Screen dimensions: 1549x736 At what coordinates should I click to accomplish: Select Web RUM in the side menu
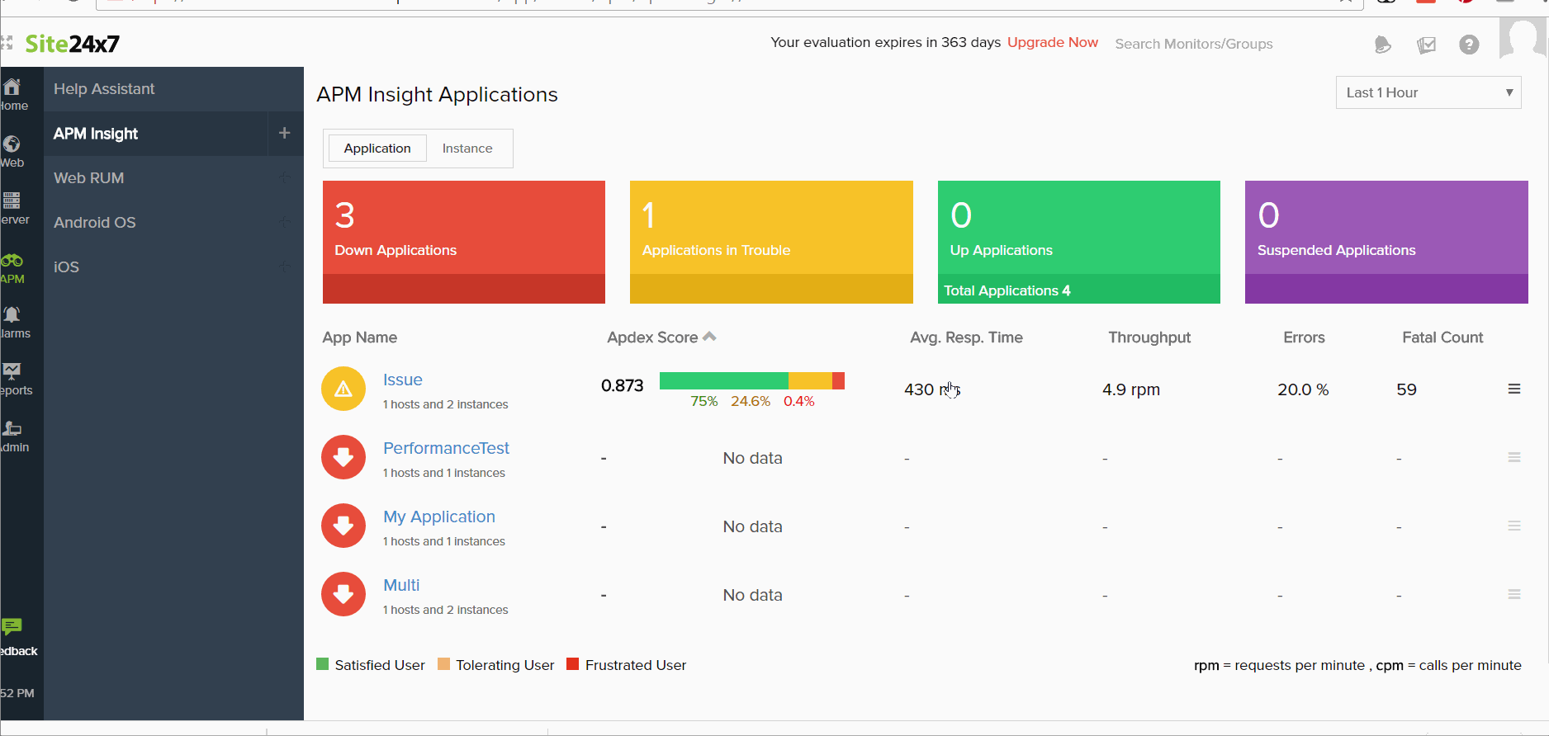89,178
